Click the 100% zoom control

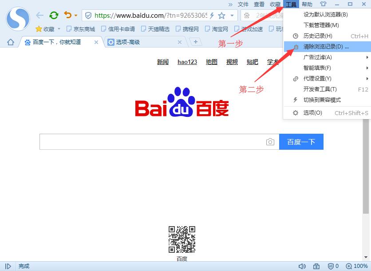click(357, 266)
